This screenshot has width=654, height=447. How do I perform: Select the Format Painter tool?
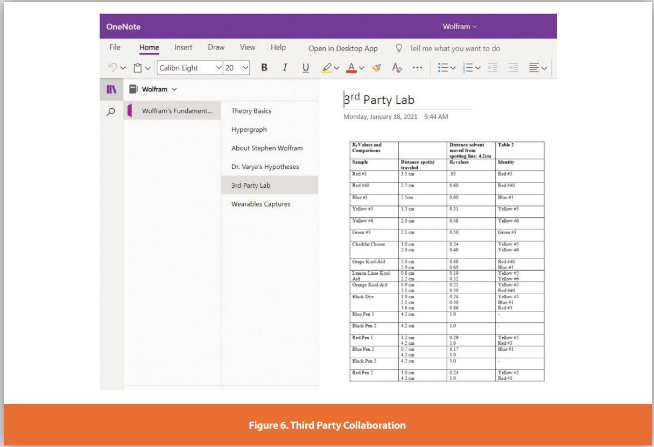click(x=376, y=68)
